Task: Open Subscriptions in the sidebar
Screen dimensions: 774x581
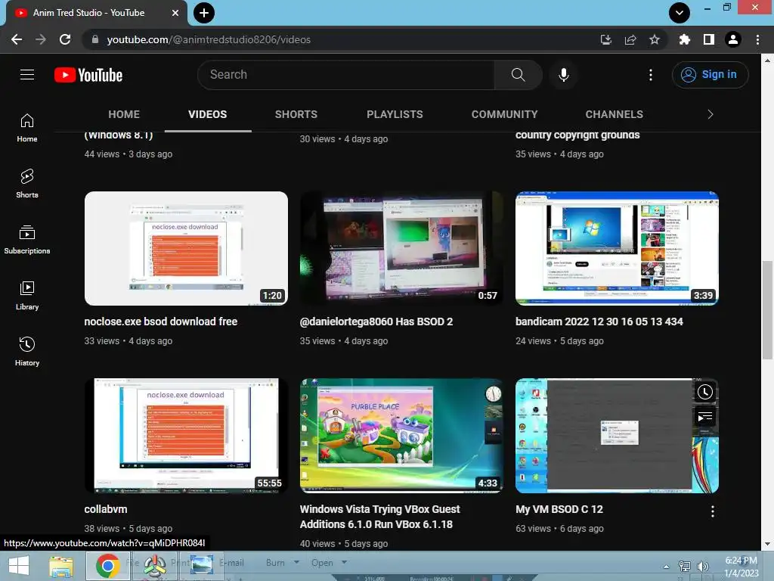Action: coord(27,240)
